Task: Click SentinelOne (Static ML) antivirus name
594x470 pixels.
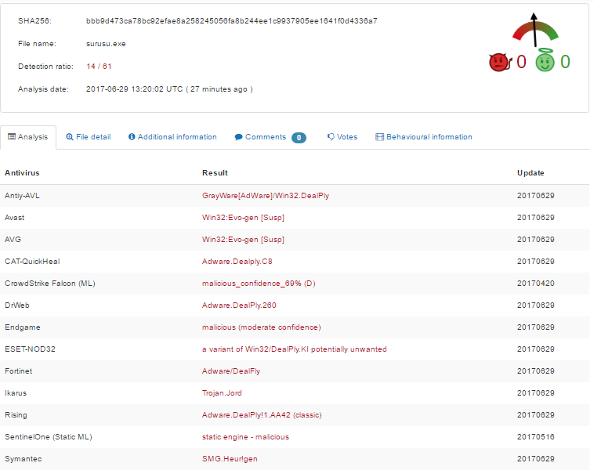Action: (x=49, y=437)
